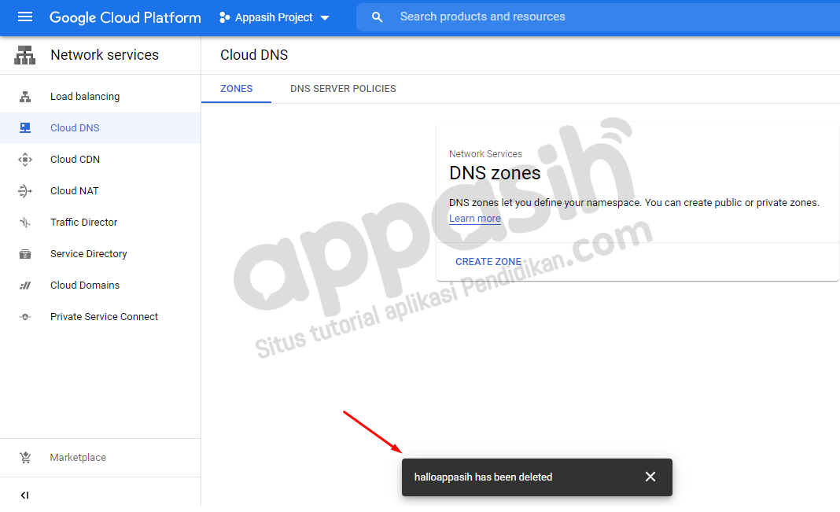Switch to the DNS SERVER POLICIES tab
840x512 pixels.
(343, 89)
